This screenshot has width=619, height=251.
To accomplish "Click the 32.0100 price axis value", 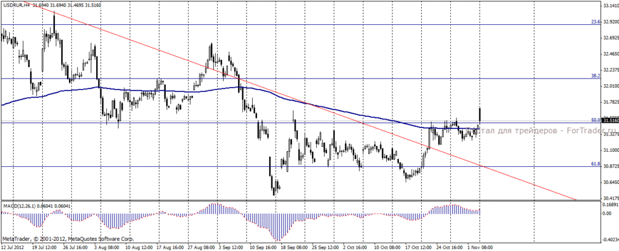I will point(609,86).
